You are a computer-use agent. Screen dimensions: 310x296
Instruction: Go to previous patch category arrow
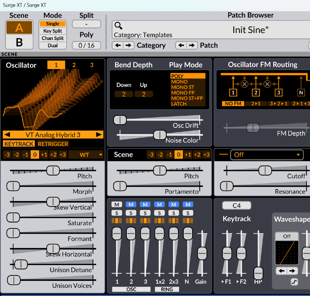click(x=118, y=45)
